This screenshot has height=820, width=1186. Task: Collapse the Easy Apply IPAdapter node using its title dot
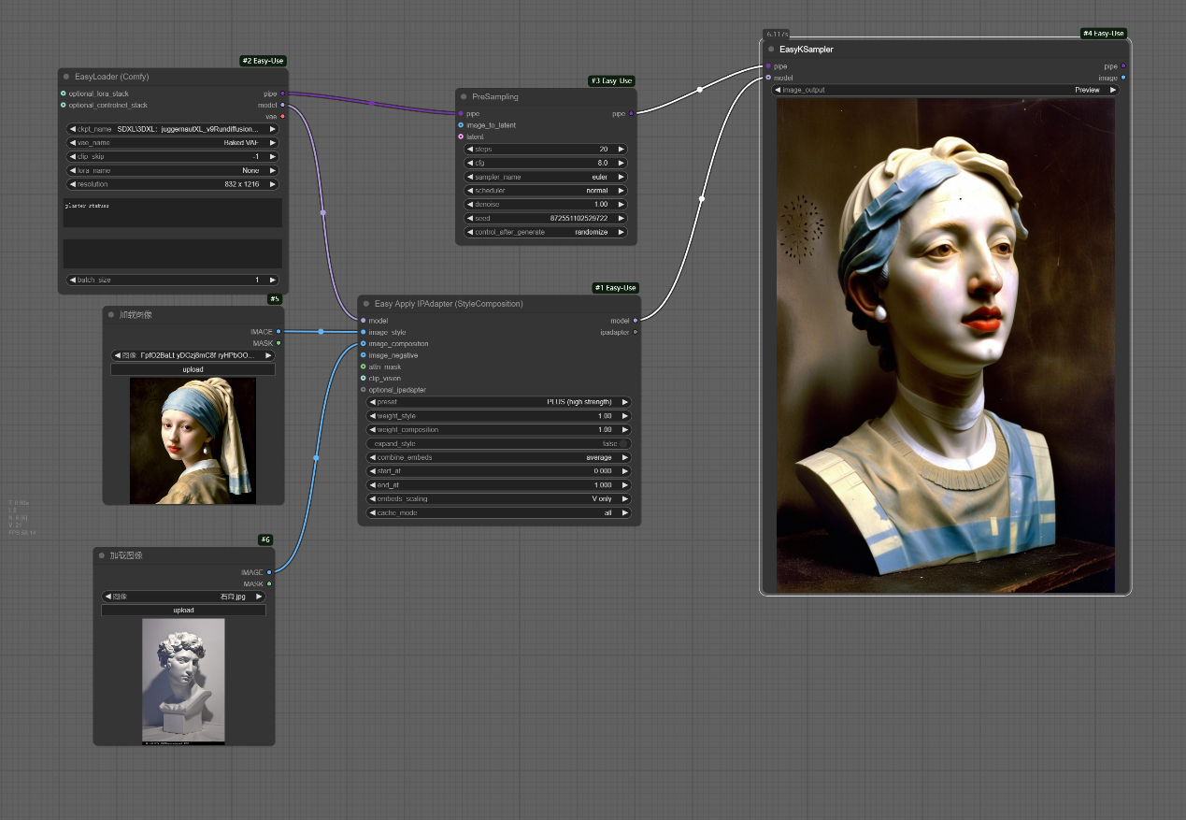[366, 304]
